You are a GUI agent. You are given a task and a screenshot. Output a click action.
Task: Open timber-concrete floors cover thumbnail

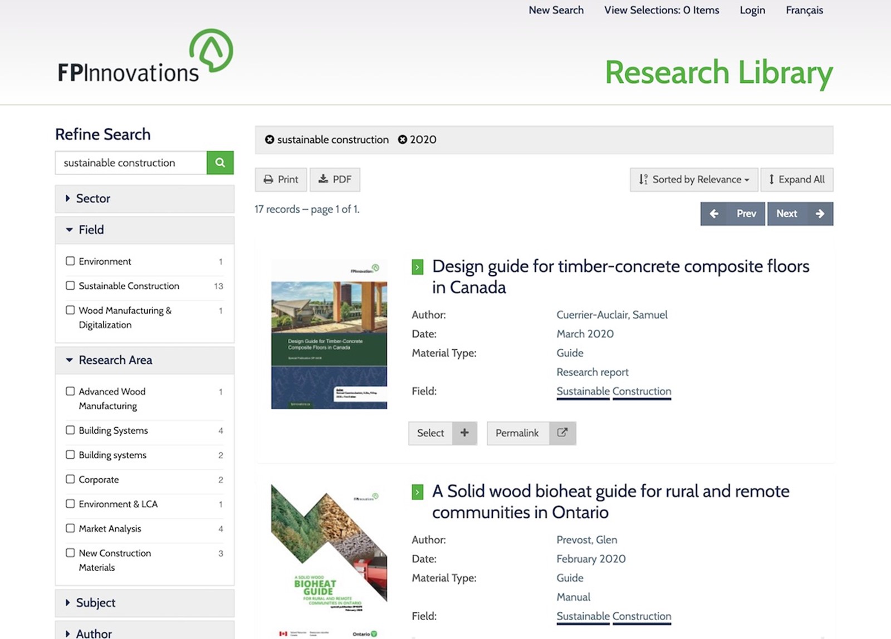329,335
